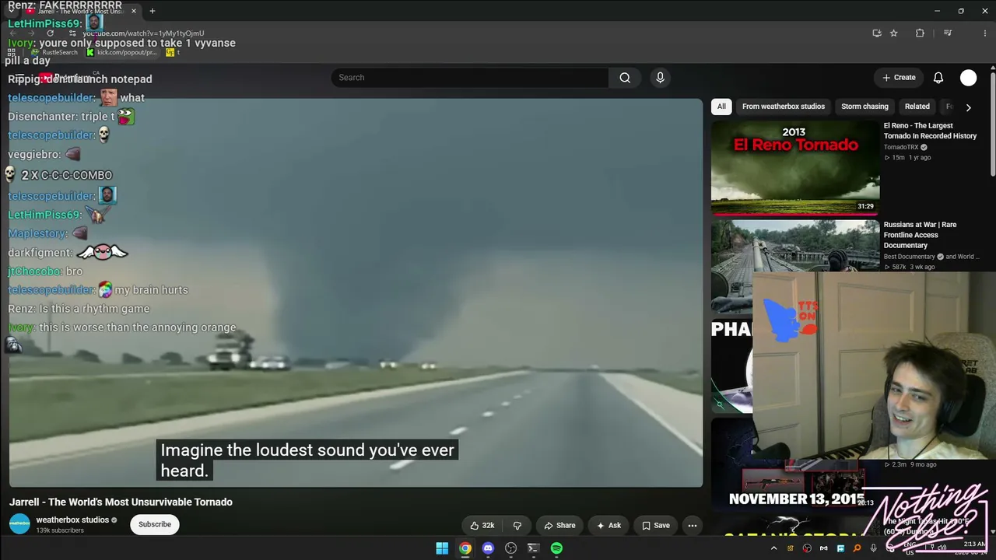The height and width of the screenshot is (560, 996).
Task: Open the Chrome apps grid icon
Action: coord(11,52)
